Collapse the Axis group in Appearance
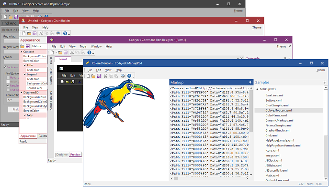Screen dimensions: 329x187 [x=25, y=115]
